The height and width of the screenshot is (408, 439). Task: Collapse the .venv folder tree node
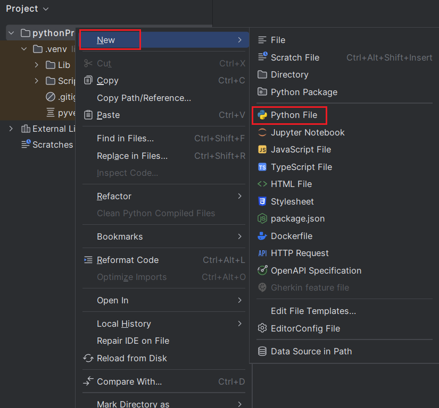pos(24,49)
